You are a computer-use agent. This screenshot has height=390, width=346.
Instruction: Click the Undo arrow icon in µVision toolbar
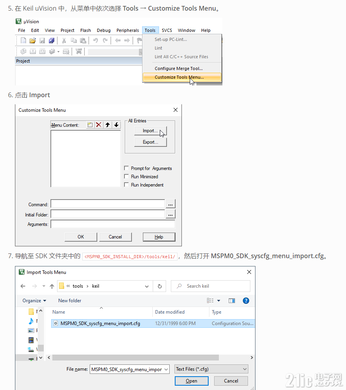[x=96, y=40]
